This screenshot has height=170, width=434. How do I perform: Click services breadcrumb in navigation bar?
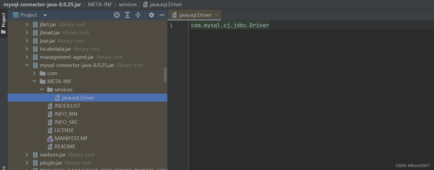(128, 4)
